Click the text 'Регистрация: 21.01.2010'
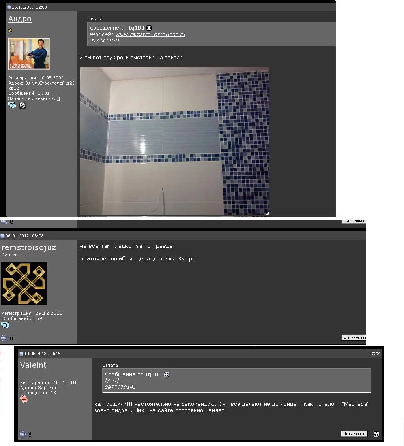The height and width of the screenshot is (446, 404). pyautogui.click(x=49, y=382)
